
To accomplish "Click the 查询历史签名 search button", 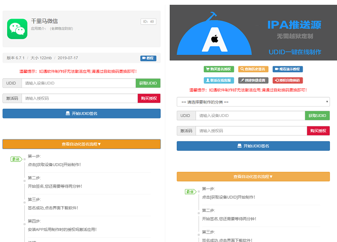I will tap(253, 69).
